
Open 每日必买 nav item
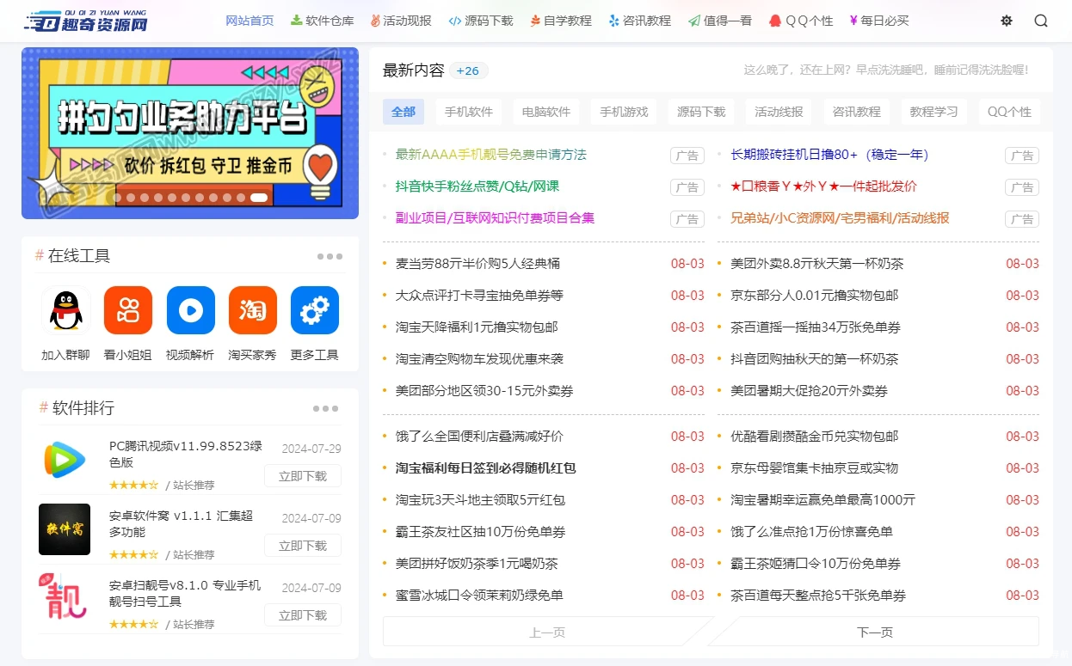pyautogui.click(x=879, y=21)
